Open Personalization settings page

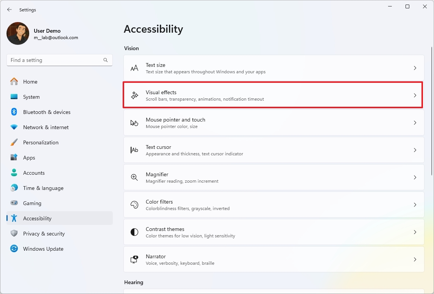click(41, 142)
